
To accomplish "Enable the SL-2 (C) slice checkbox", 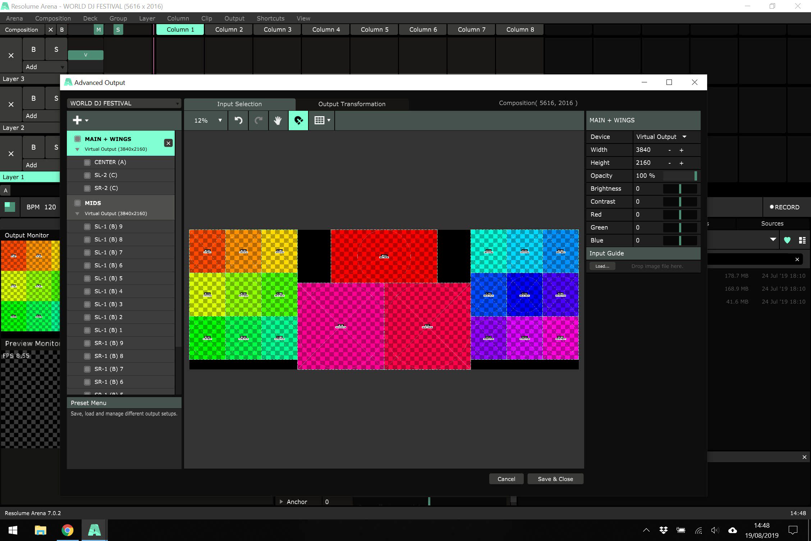I will (87, 175).
